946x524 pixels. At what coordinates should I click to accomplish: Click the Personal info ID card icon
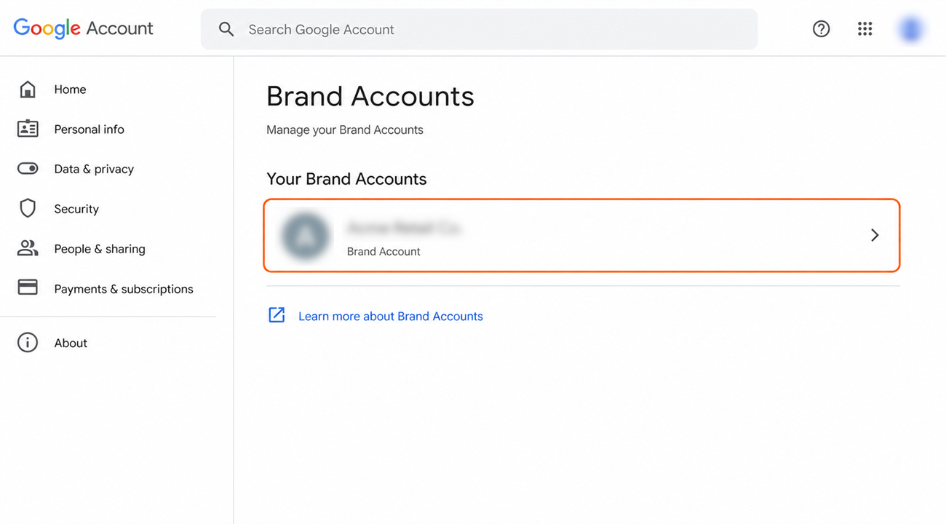(28, 129)
